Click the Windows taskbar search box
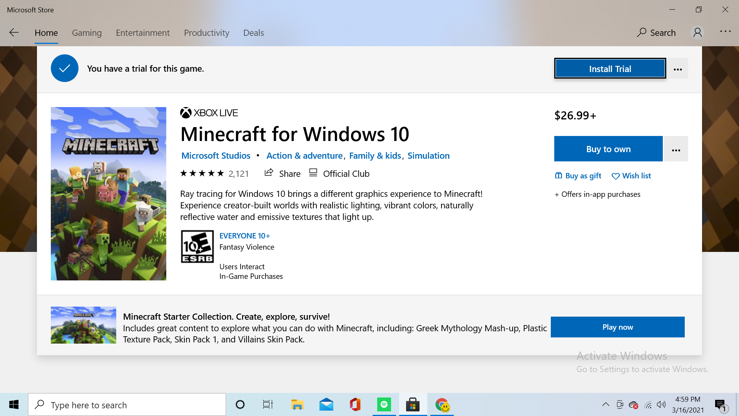Viewport: 739px width, 416px height. click(127, 405)
